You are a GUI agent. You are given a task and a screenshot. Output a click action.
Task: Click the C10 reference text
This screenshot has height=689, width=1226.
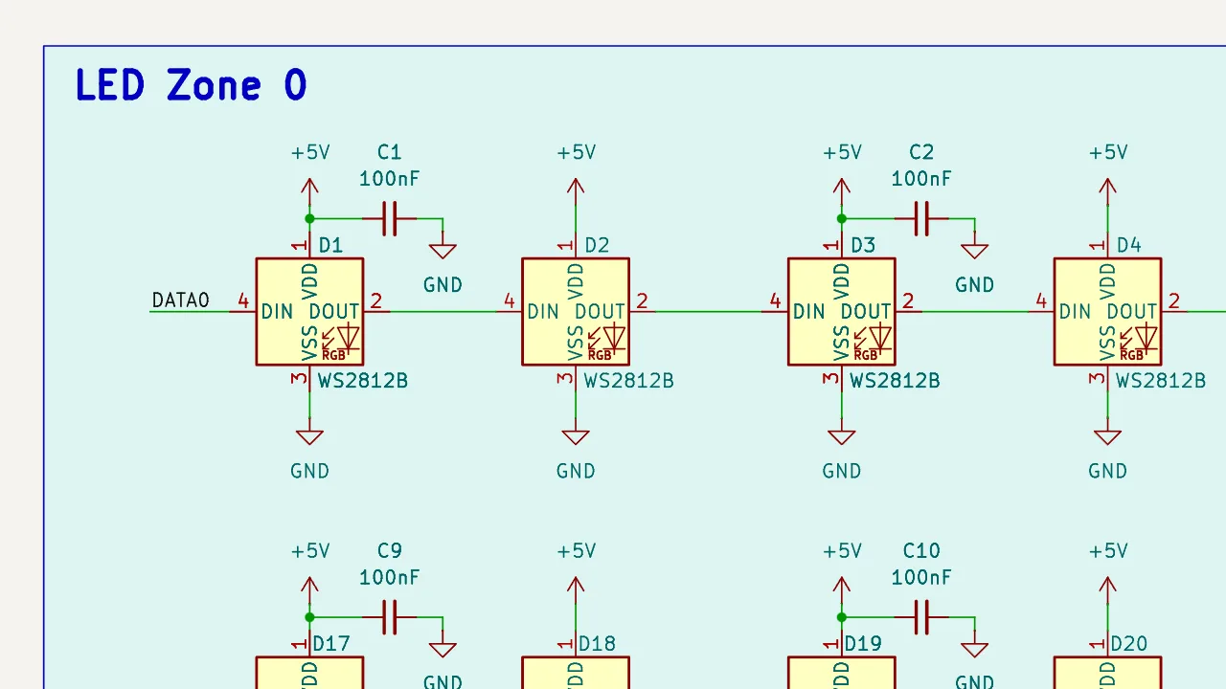click(x=921, y=551)
